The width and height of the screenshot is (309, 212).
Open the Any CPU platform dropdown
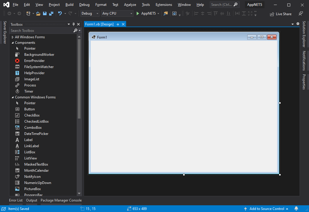pos(117,13)
